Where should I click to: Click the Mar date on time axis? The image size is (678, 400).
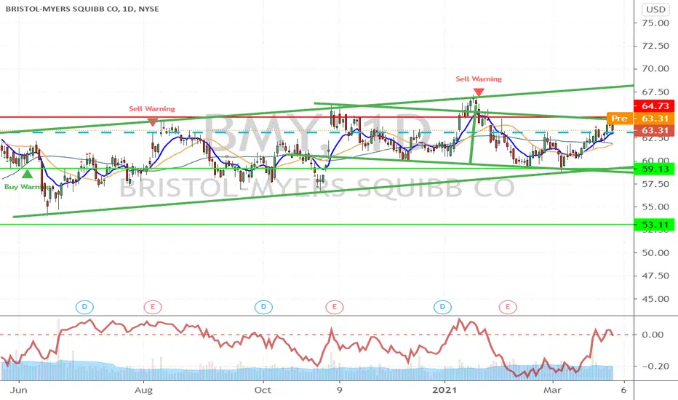pyautogui.click(x=553, y=390)
